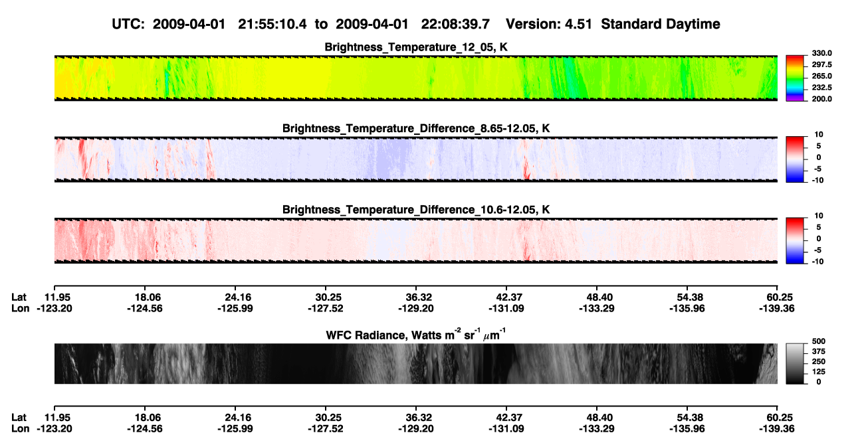Click the 200.0 colorbar tick label
The width and height of the screenshot is (864, 443).
[x=822, y=99]
